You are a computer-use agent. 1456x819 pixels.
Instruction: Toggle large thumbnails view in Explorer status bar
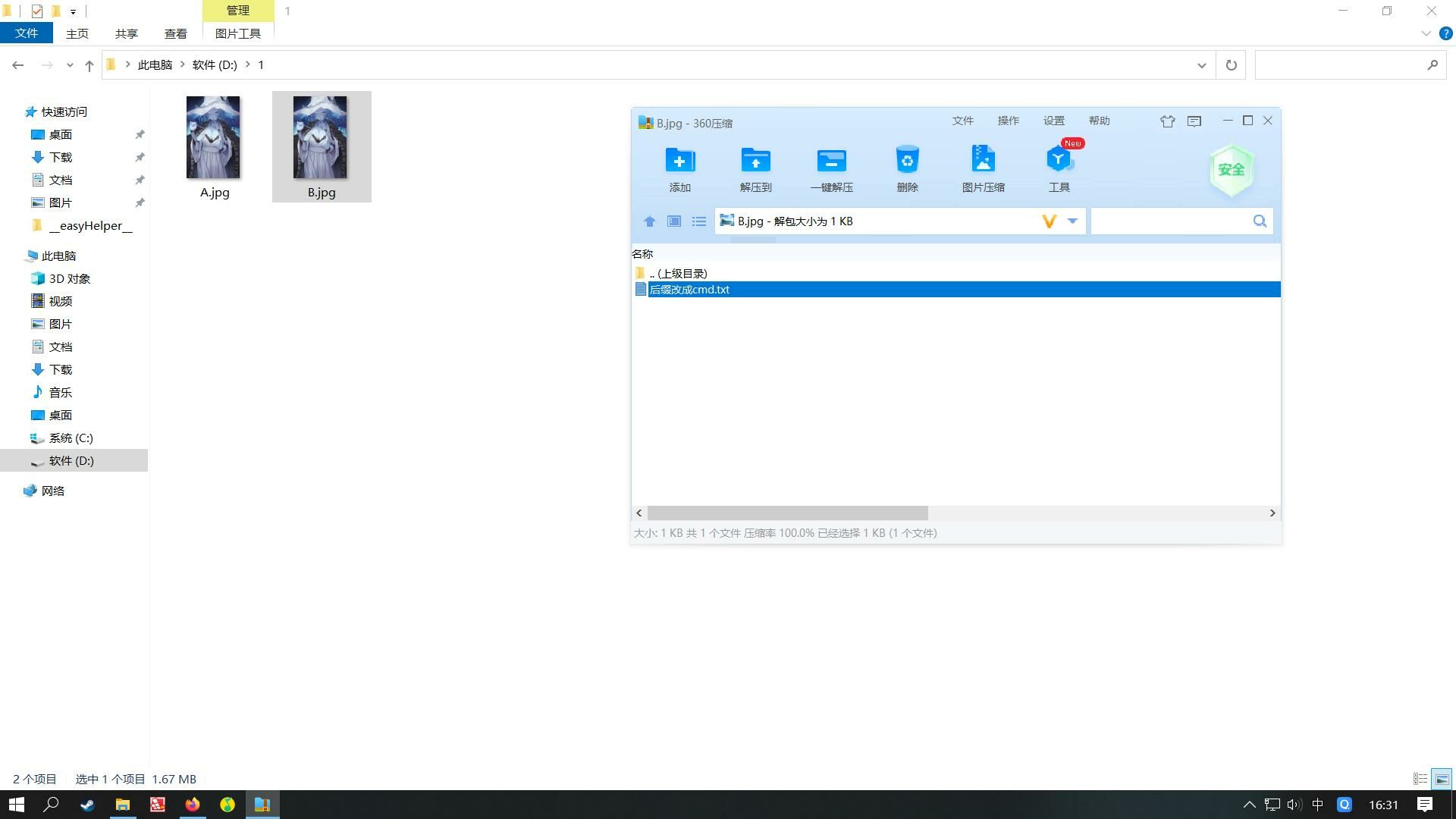pos(1442,779)
